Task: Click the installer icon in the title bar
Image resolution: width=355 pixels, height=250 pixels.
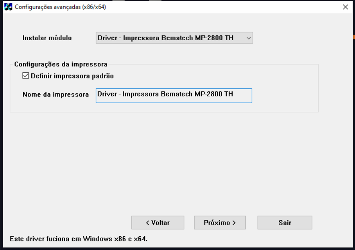Action: coord(8,7)
